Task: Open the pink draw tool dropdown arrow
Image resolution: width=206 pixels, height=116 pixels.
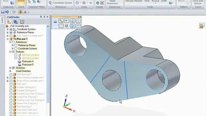Action: 87,3
